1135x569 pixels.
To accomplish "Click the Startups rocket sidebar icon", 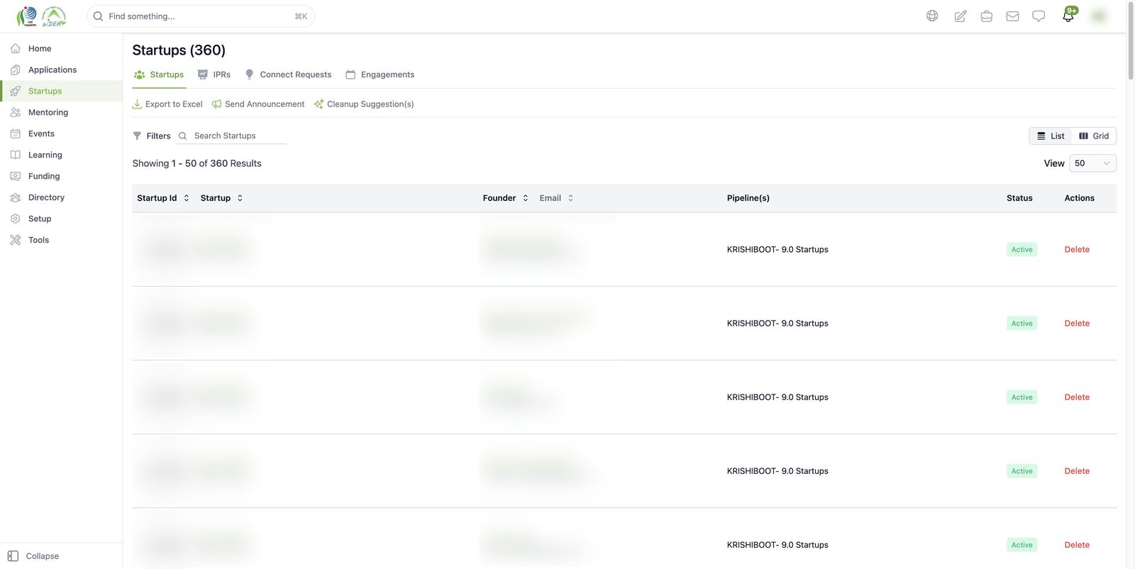I will (15, 91).
